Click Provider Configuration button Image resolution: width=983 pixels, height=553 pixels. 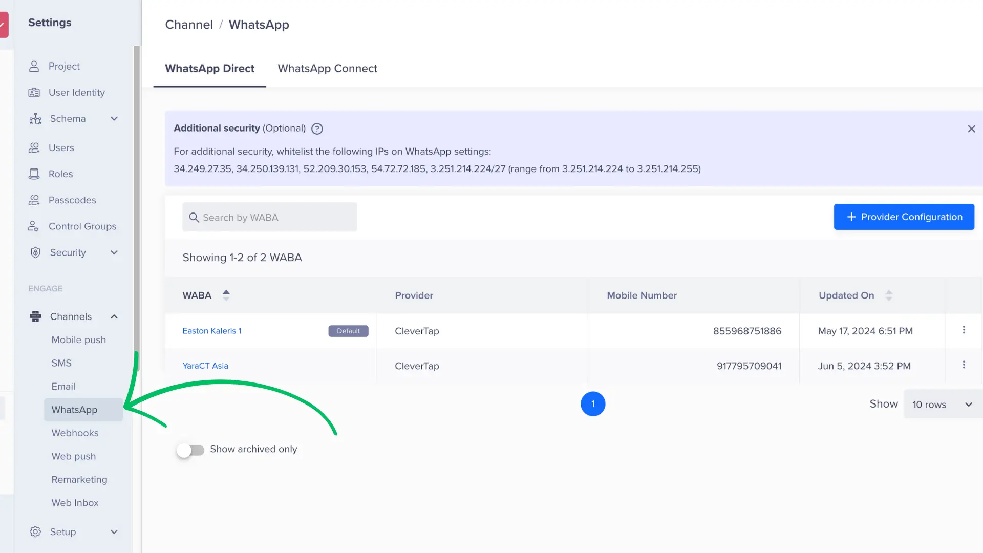click(904, 217)
